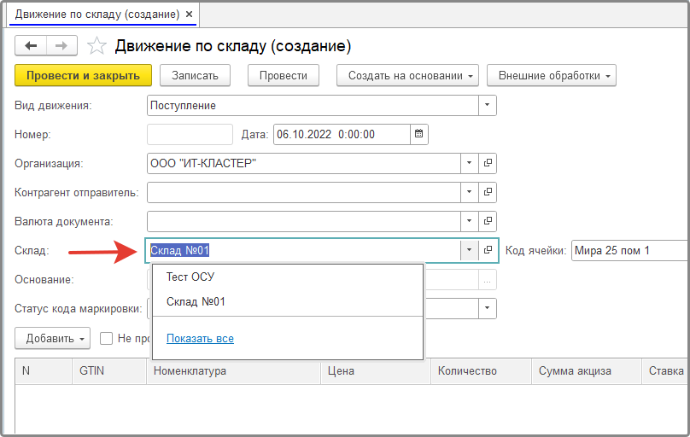The width and height of the screenshot is (690, 437).
Task: Click the Провести button
Action: click(284, 76)
